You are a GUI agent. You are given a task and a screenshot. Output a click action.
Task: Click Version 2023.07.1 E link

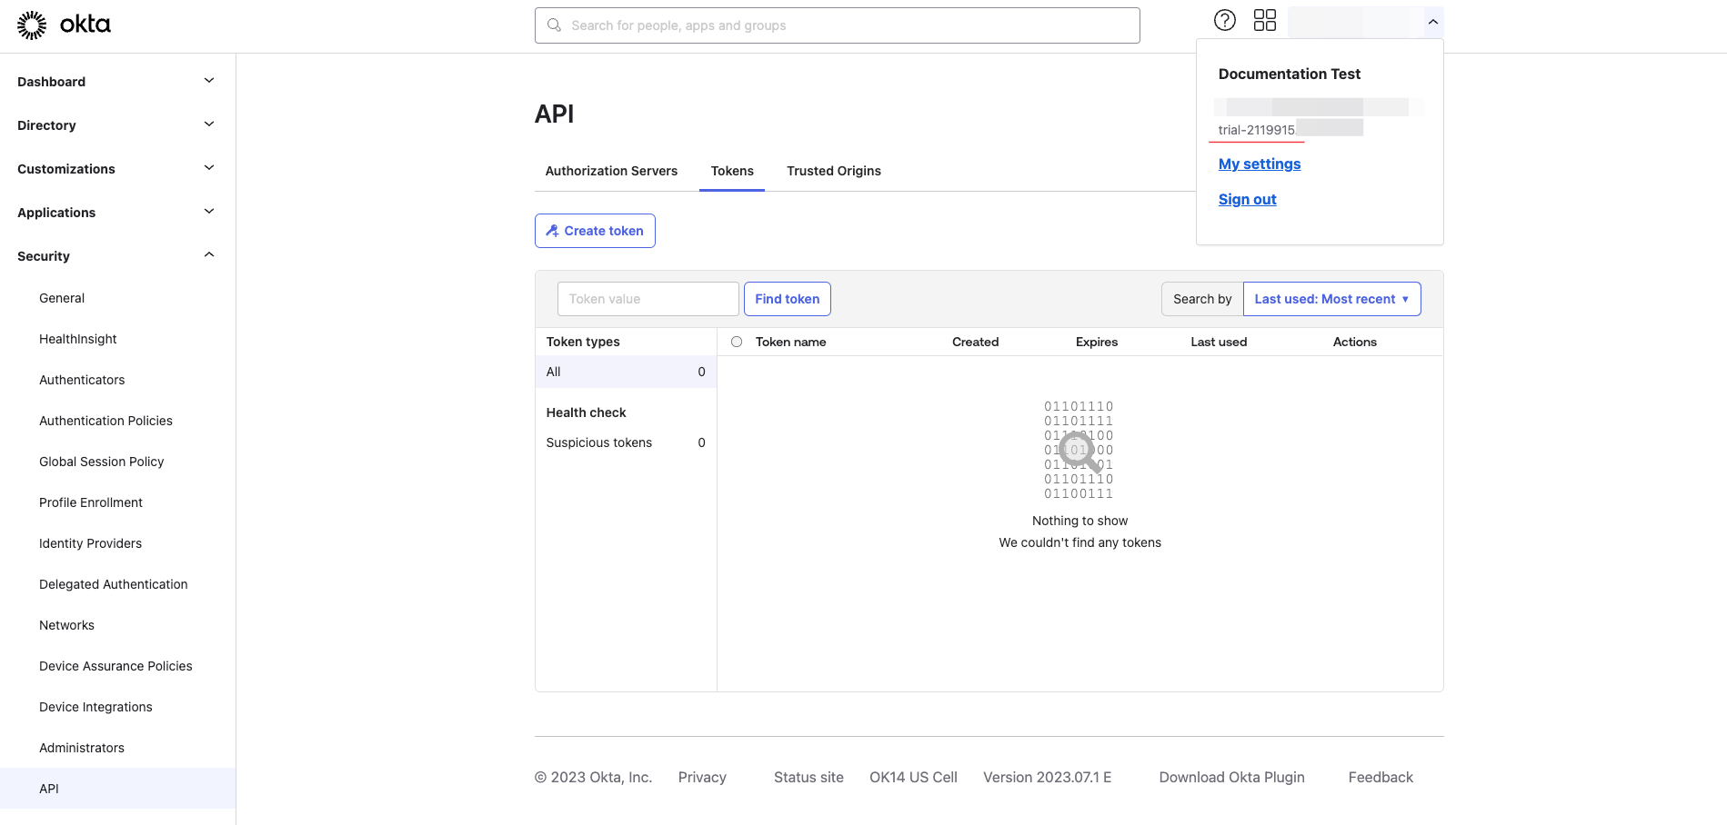click(x=1047, y=777)
